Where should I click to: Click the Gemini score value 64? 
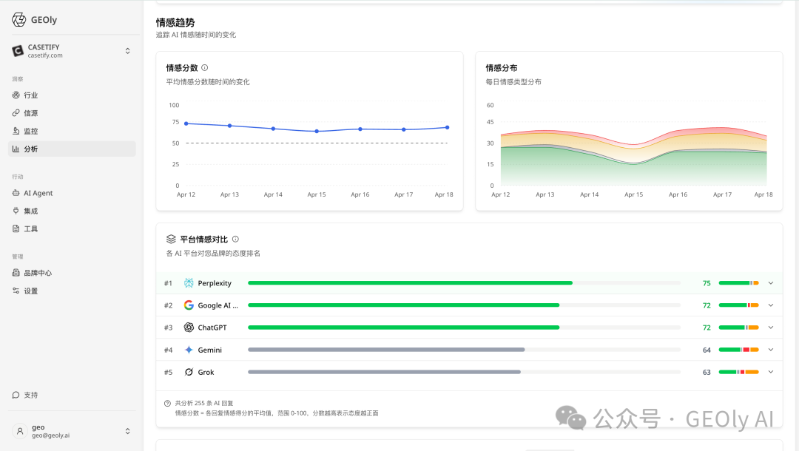click(707, 350)
